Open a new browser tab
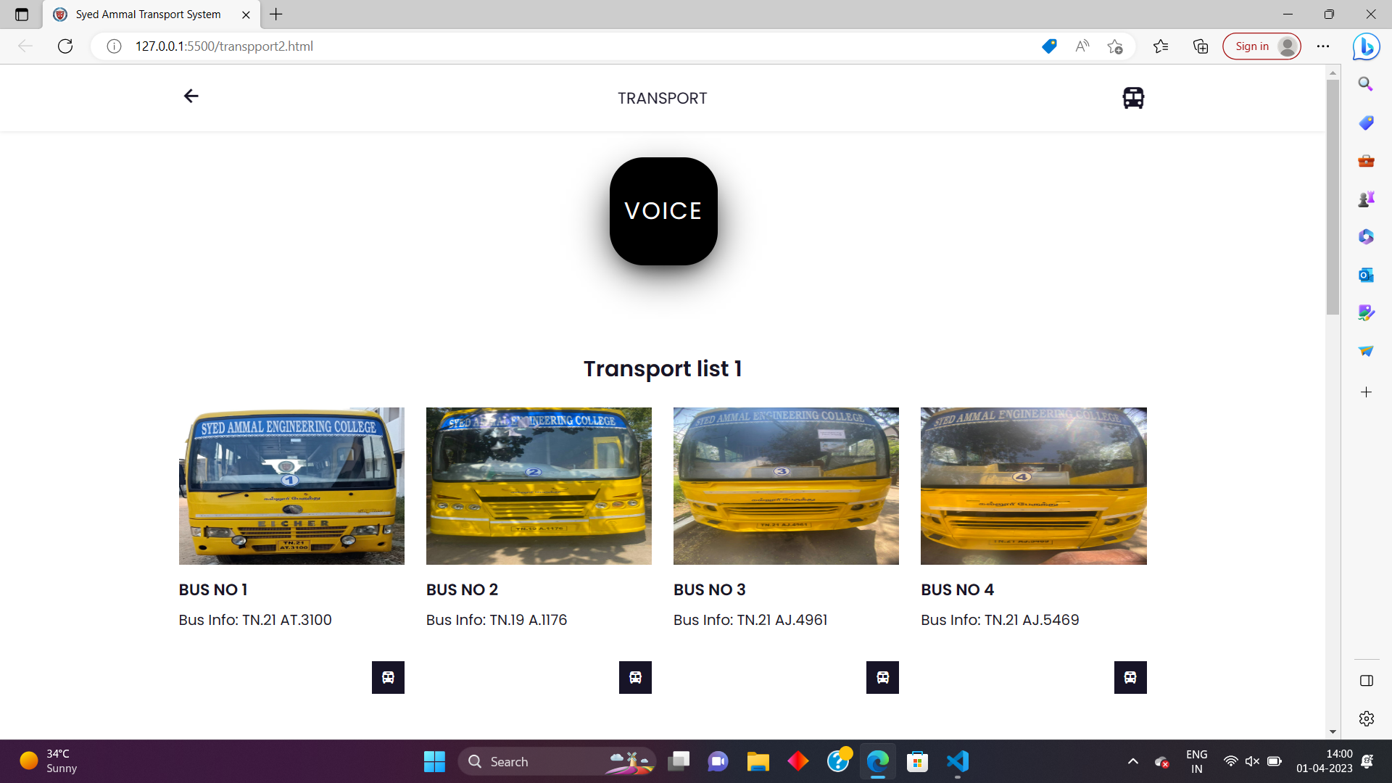1392x783 pixels. click(276, 14)
